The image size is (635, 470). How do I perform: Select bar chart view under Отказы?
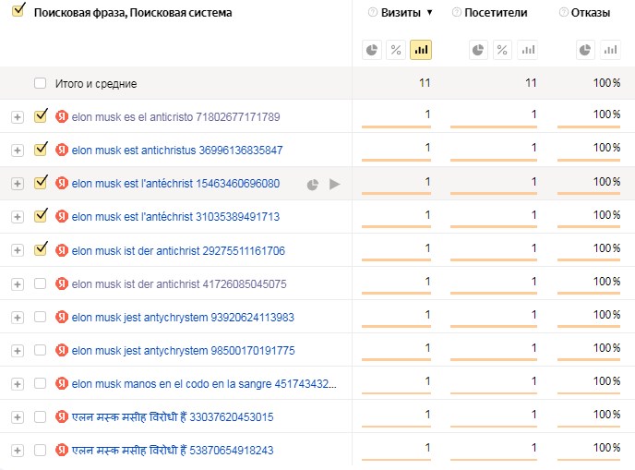point(610,50)
